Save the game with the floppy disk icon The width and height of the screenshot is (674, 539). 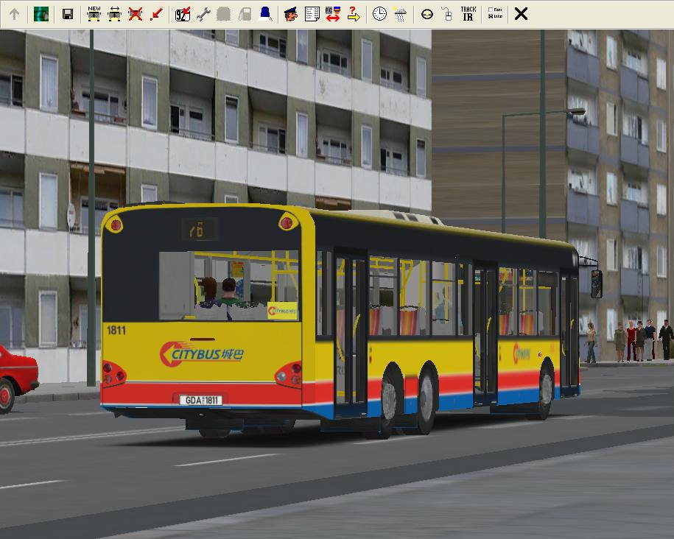pyautogui.click(x=68, y=14)
